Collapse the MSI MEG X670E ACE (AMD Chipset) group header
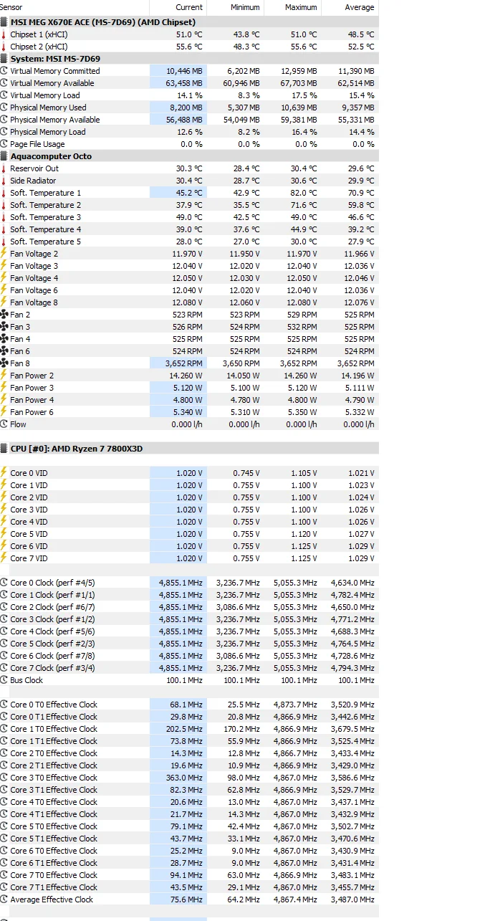This screenshot has width=480, height=921. (189, 22)
